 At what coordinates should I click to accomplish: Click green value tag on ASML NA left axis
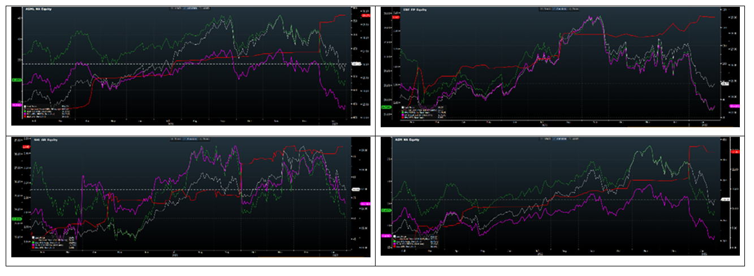pyautogui.click(x=16, y=80)
